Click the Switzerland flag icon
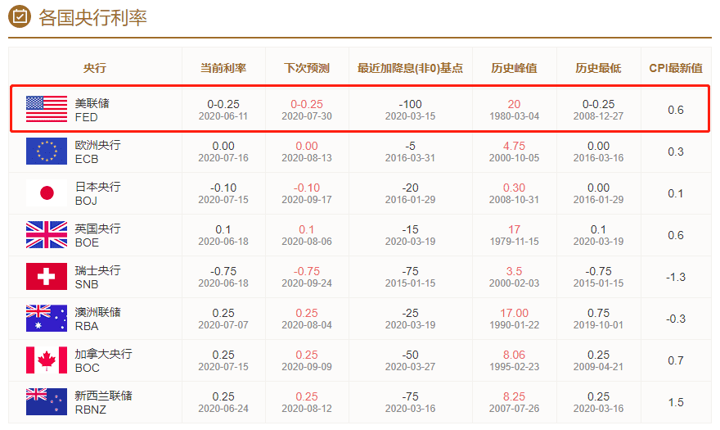The width and height of the screenshot is (720, 430). pyautogui.click(x=47, y=276)
